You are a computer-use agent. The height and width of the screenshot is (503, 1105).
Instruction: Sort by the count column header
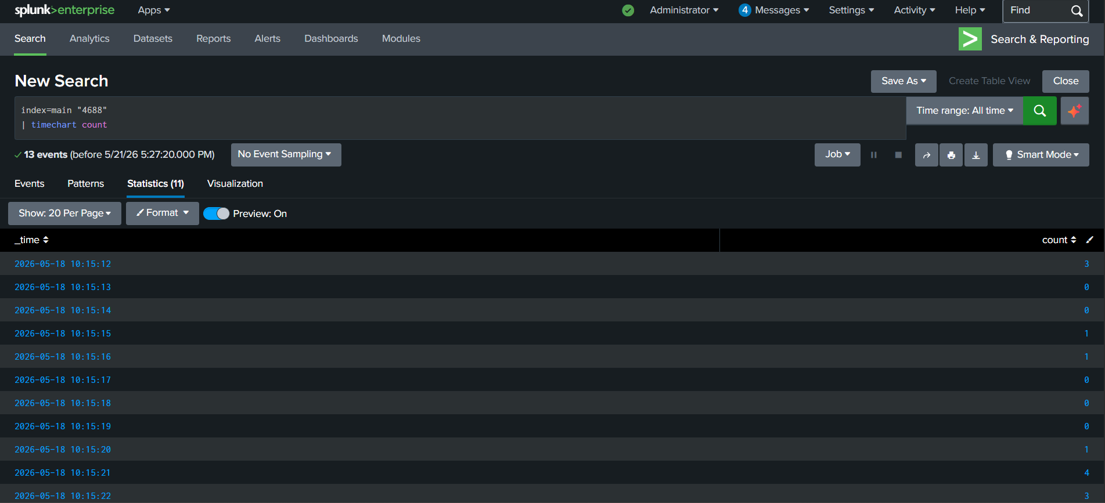[1059, 240]
